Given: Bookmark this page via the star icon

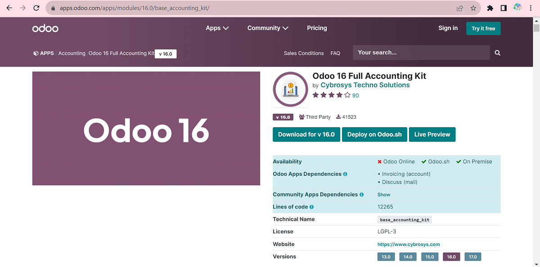Looking at the screenshot, I should coord(473,8).
